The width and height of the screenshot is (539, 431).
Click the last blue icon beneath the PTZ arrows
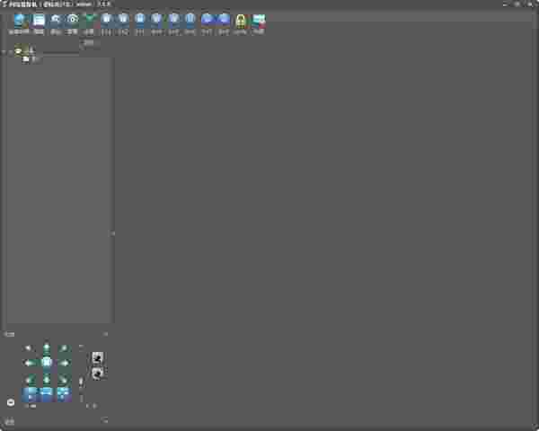(x=64, y=394)
